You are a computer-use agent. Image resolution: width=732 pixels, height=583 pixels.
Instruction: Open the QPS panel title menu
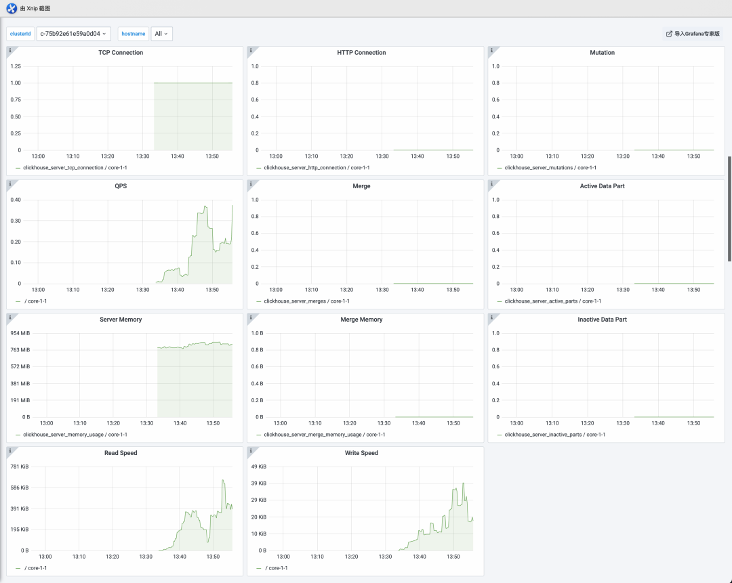click(x=121, y=186)
